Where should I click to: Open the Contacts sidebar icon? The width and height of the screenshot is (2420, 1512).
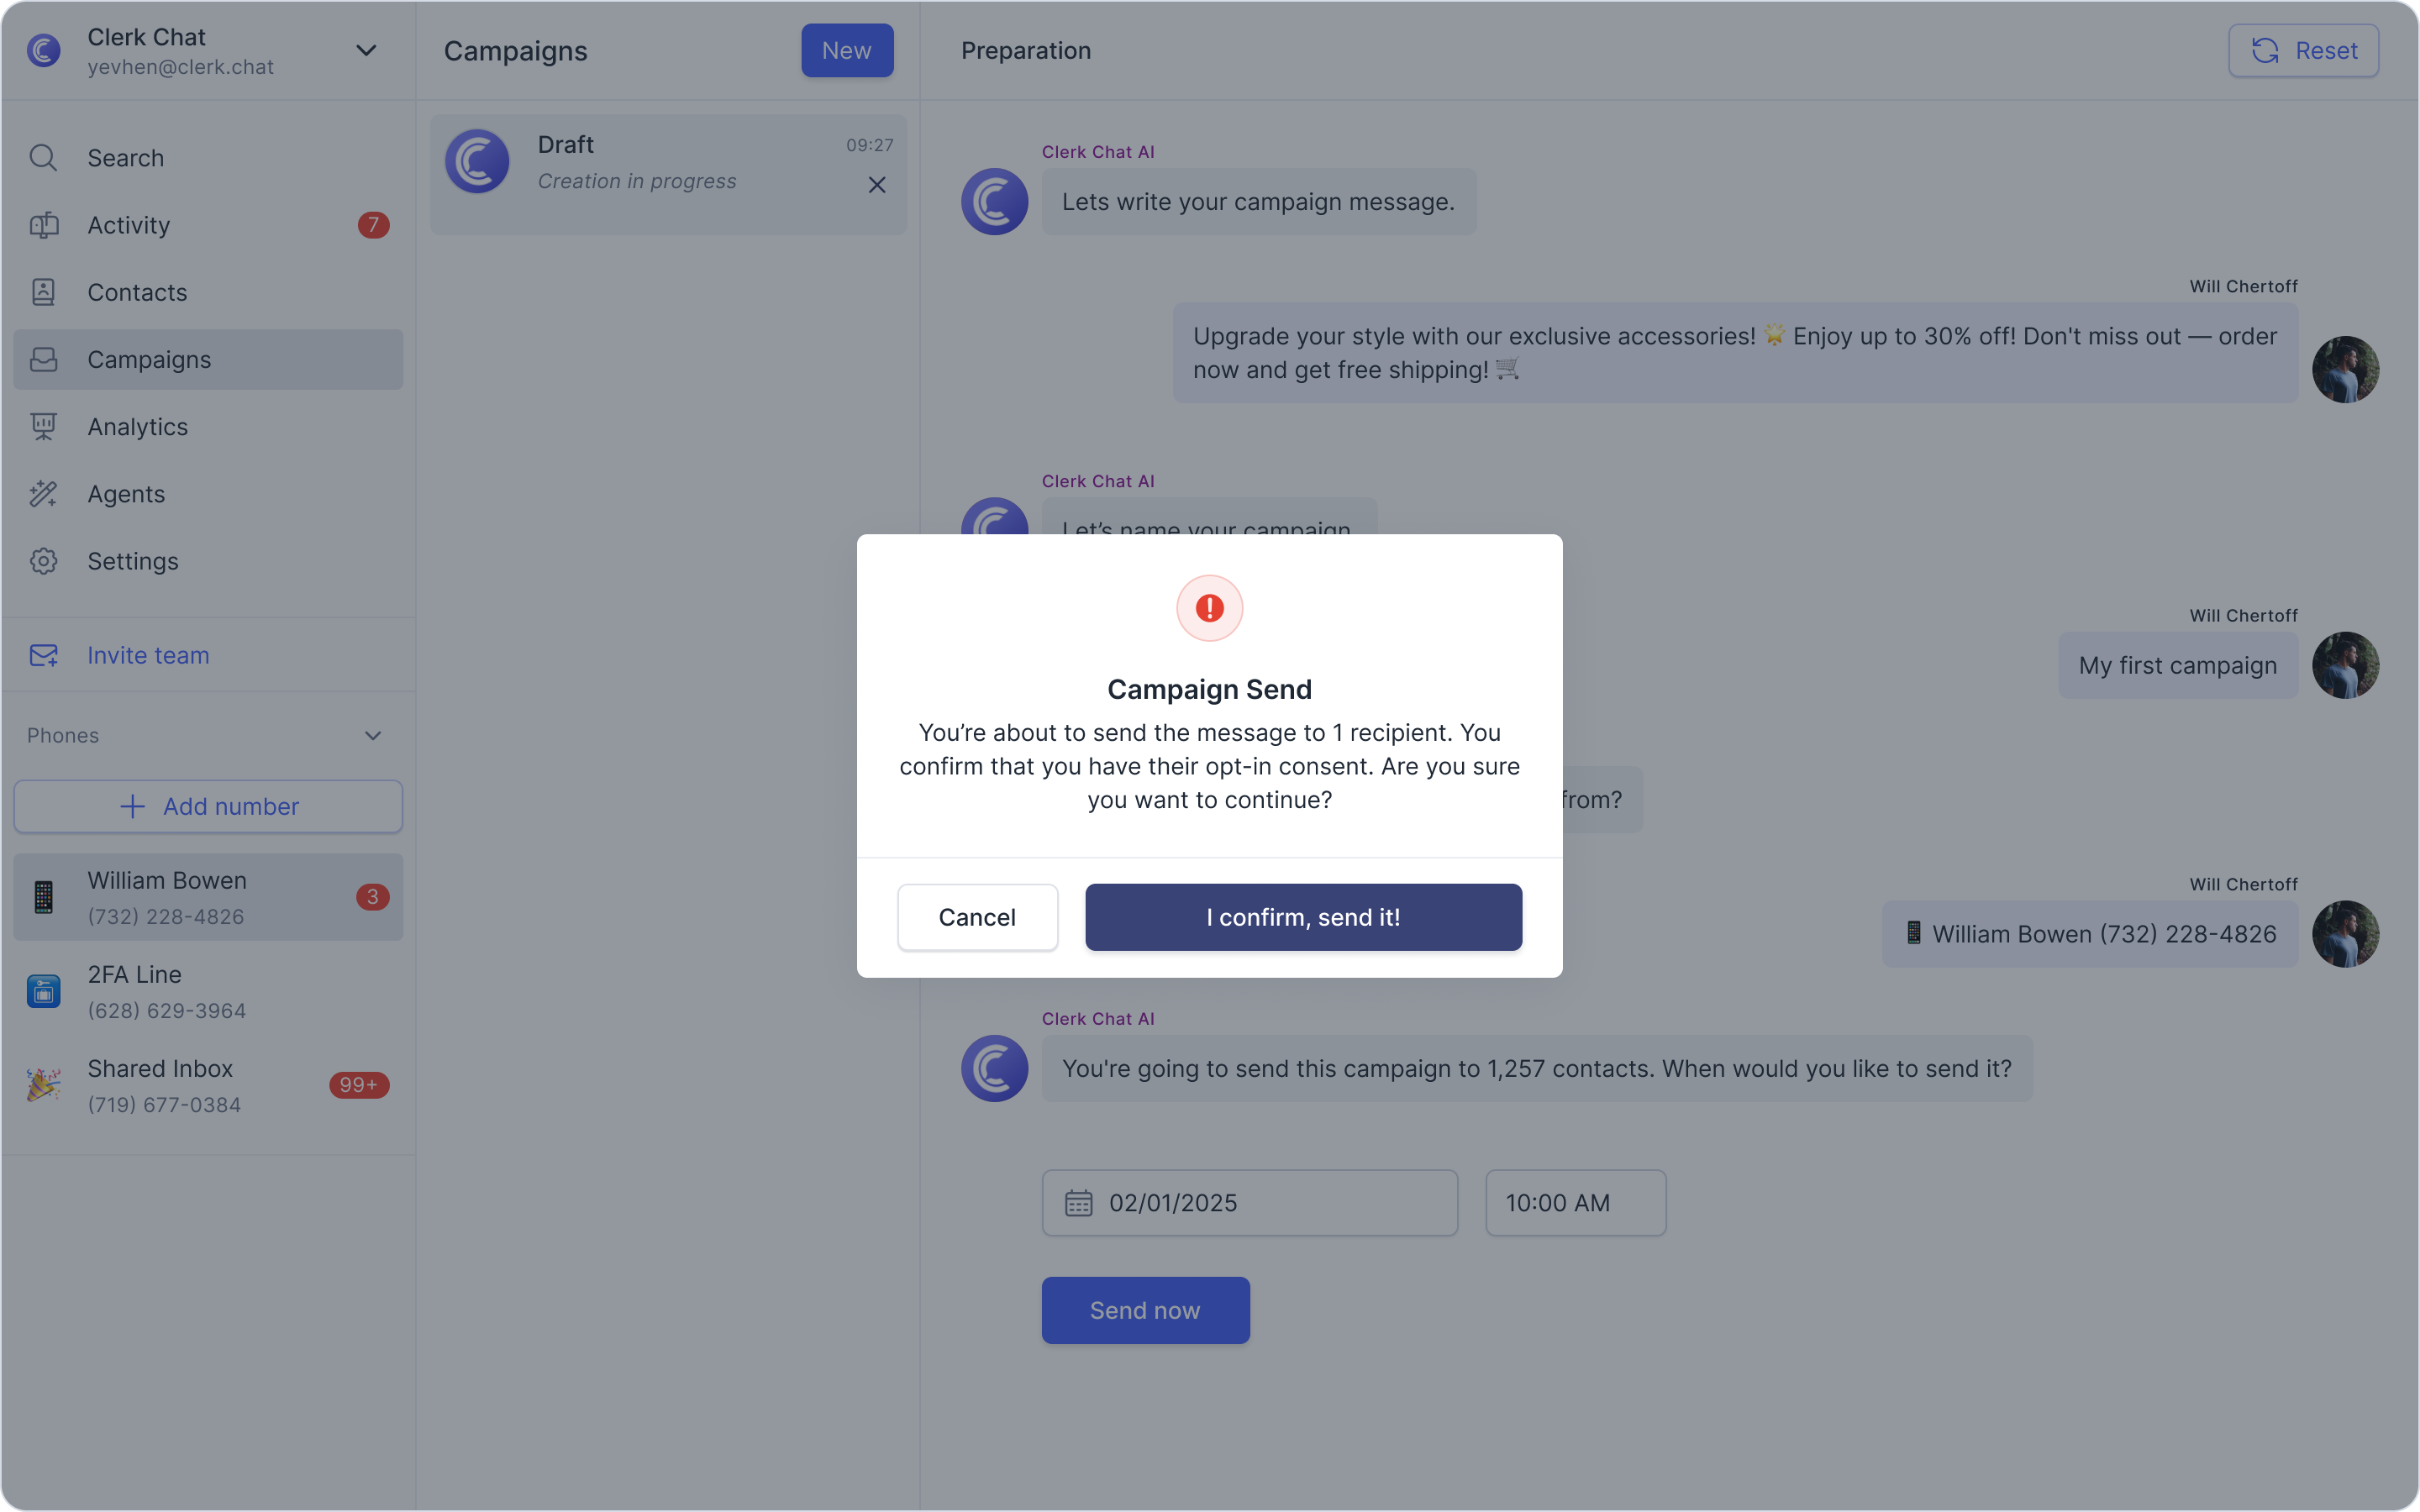click(43, 292)
